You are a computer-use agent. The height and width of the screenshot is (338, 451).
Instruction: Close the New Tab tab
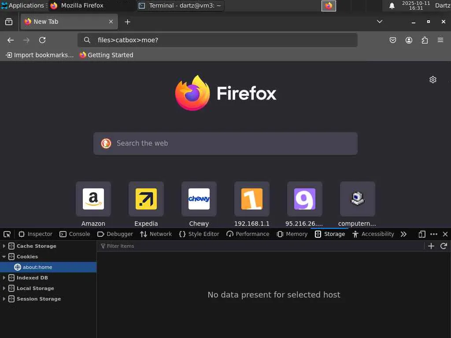[111, 22]
